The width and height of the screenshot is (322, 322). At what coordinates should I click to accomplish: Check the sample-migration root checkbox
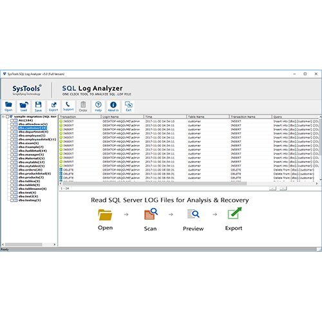[7, 117]
